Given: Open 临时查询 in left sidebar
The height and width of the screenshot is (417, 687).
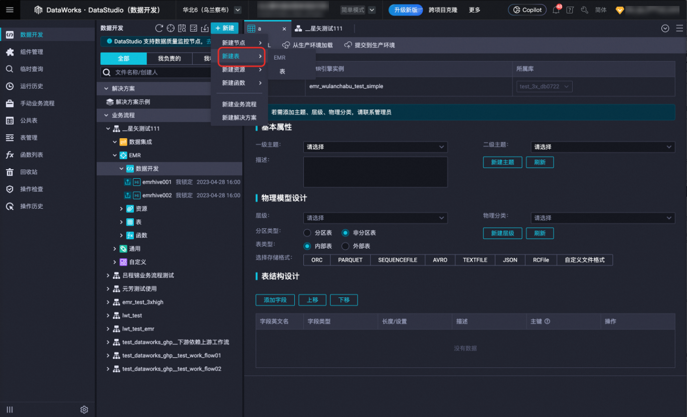Looking at the screenshot, I should click(32, 69).
